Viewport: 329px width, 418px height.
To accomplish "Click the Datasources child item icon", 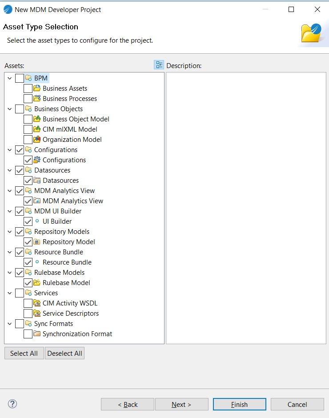I will (37, 181).
